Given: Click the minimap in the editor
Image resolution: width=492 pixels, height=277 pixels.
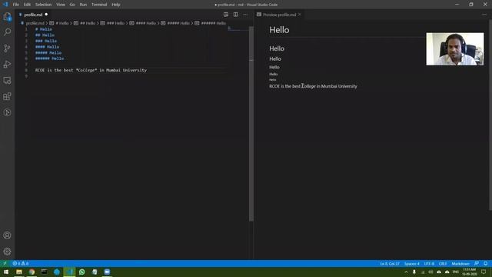Looking at the screenshot, I should coord(238,29).
